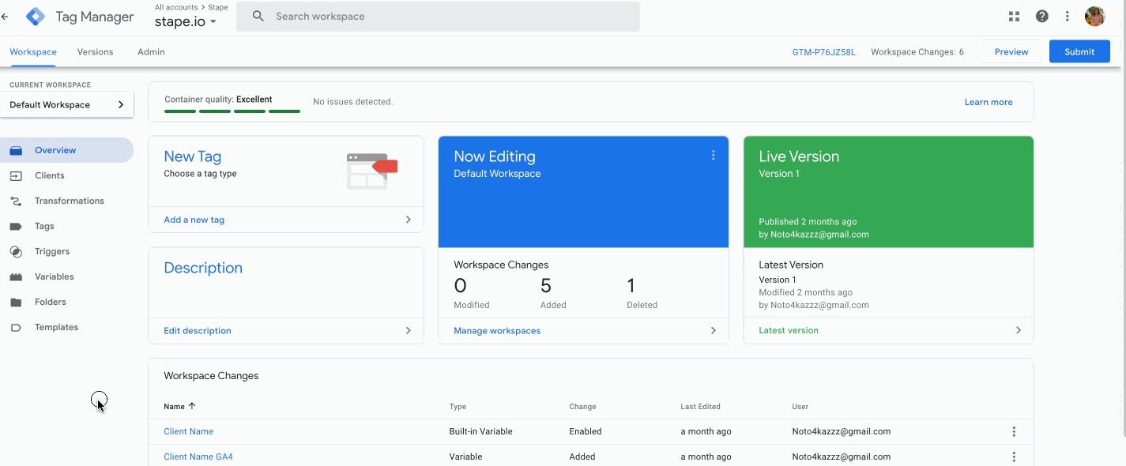Image resolution: width=1126 pixels, height=466 pixels.
Task: Click the Overview sidebar icon
Action: pyautogui.click(x=16, y=150)
